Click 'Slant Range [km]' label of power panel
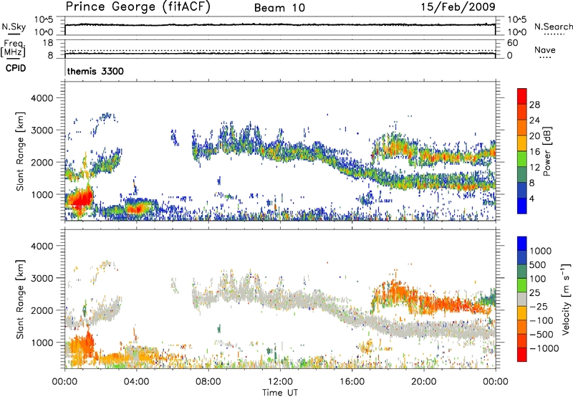This screenshot has width=573, height=397. click(x=20, y=151)
